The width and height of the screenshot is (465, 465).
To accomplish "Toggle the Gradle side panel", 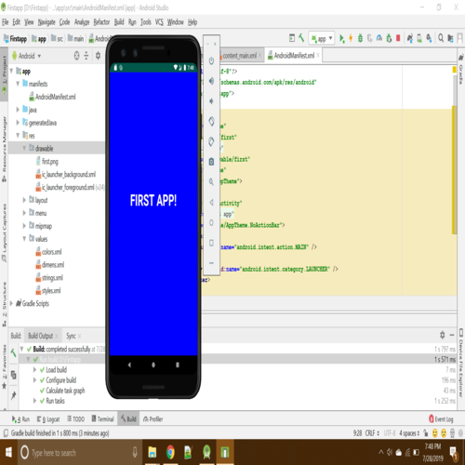I will point(461,70).
